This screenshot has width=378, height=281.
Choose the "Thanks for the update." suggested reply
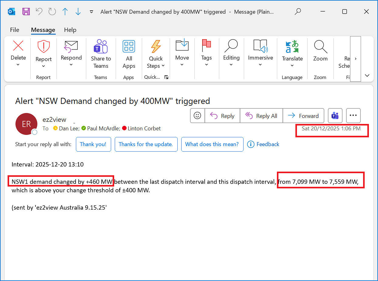point(146,144)
